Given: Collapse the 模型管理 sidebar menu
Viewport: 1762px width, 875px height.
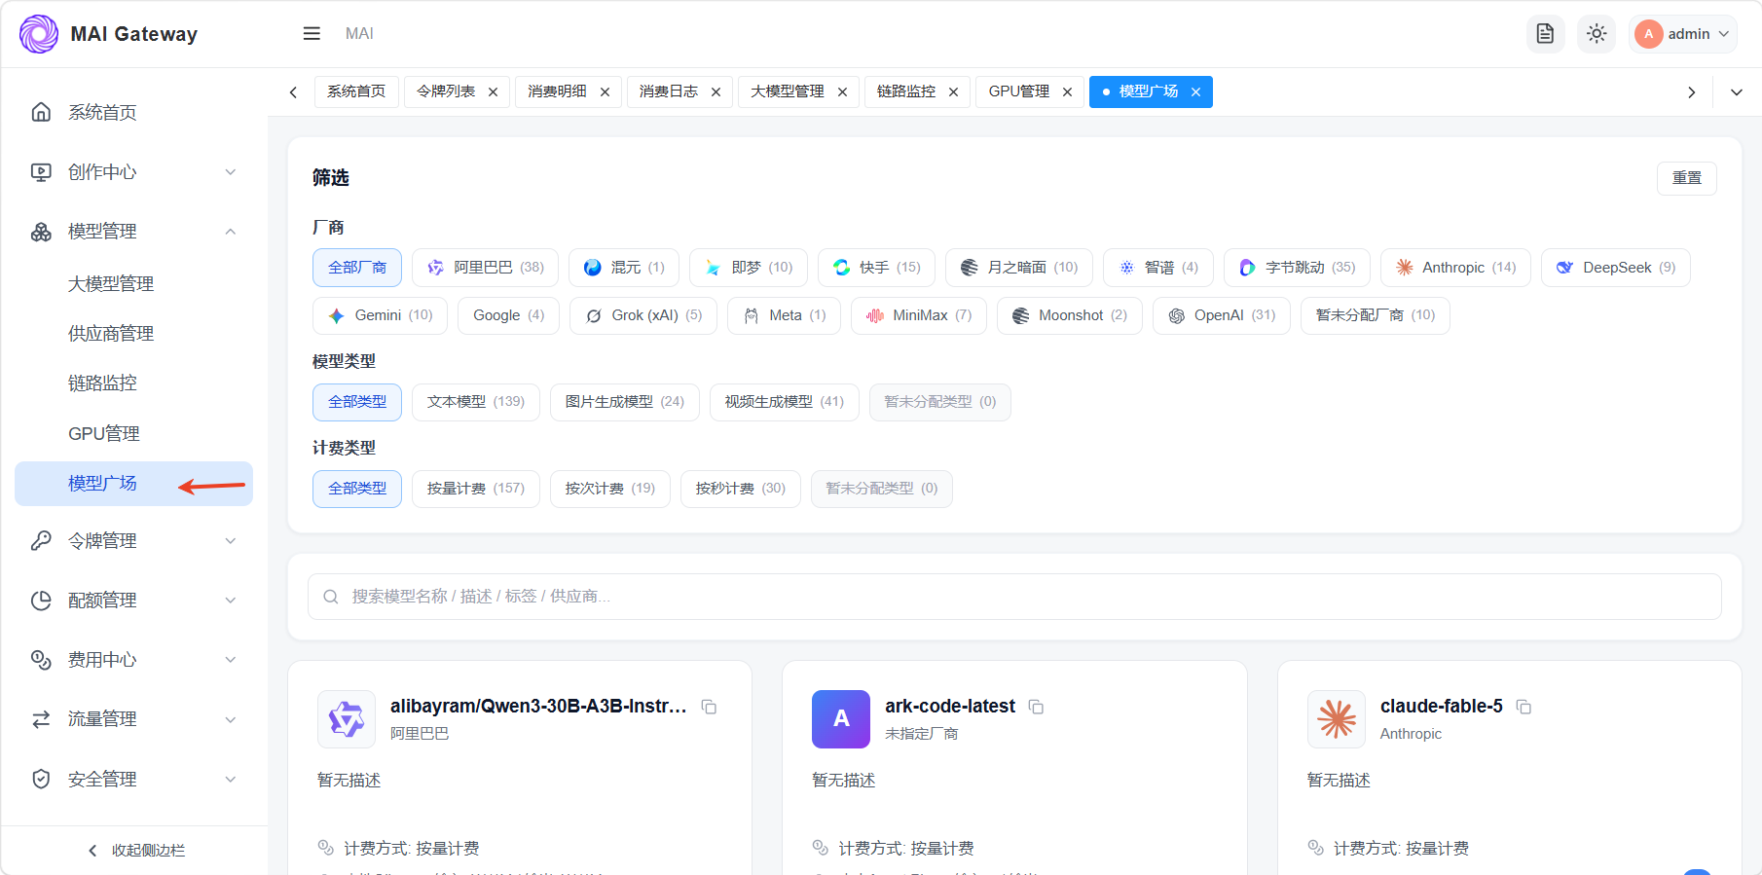Looking at the screenshot, I should tap(134, 232).
